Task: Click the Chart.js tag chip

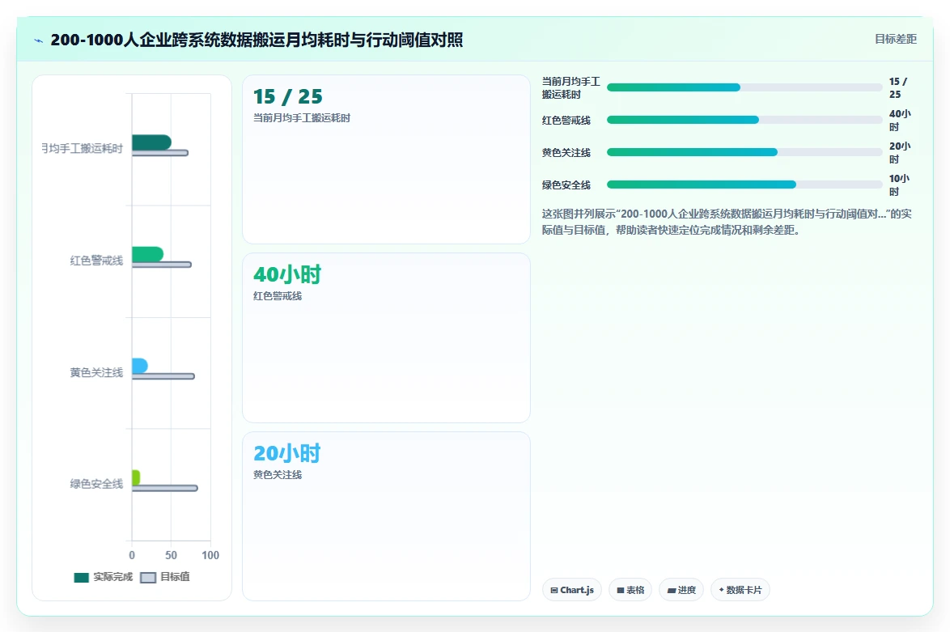Action: click(572, 590)
